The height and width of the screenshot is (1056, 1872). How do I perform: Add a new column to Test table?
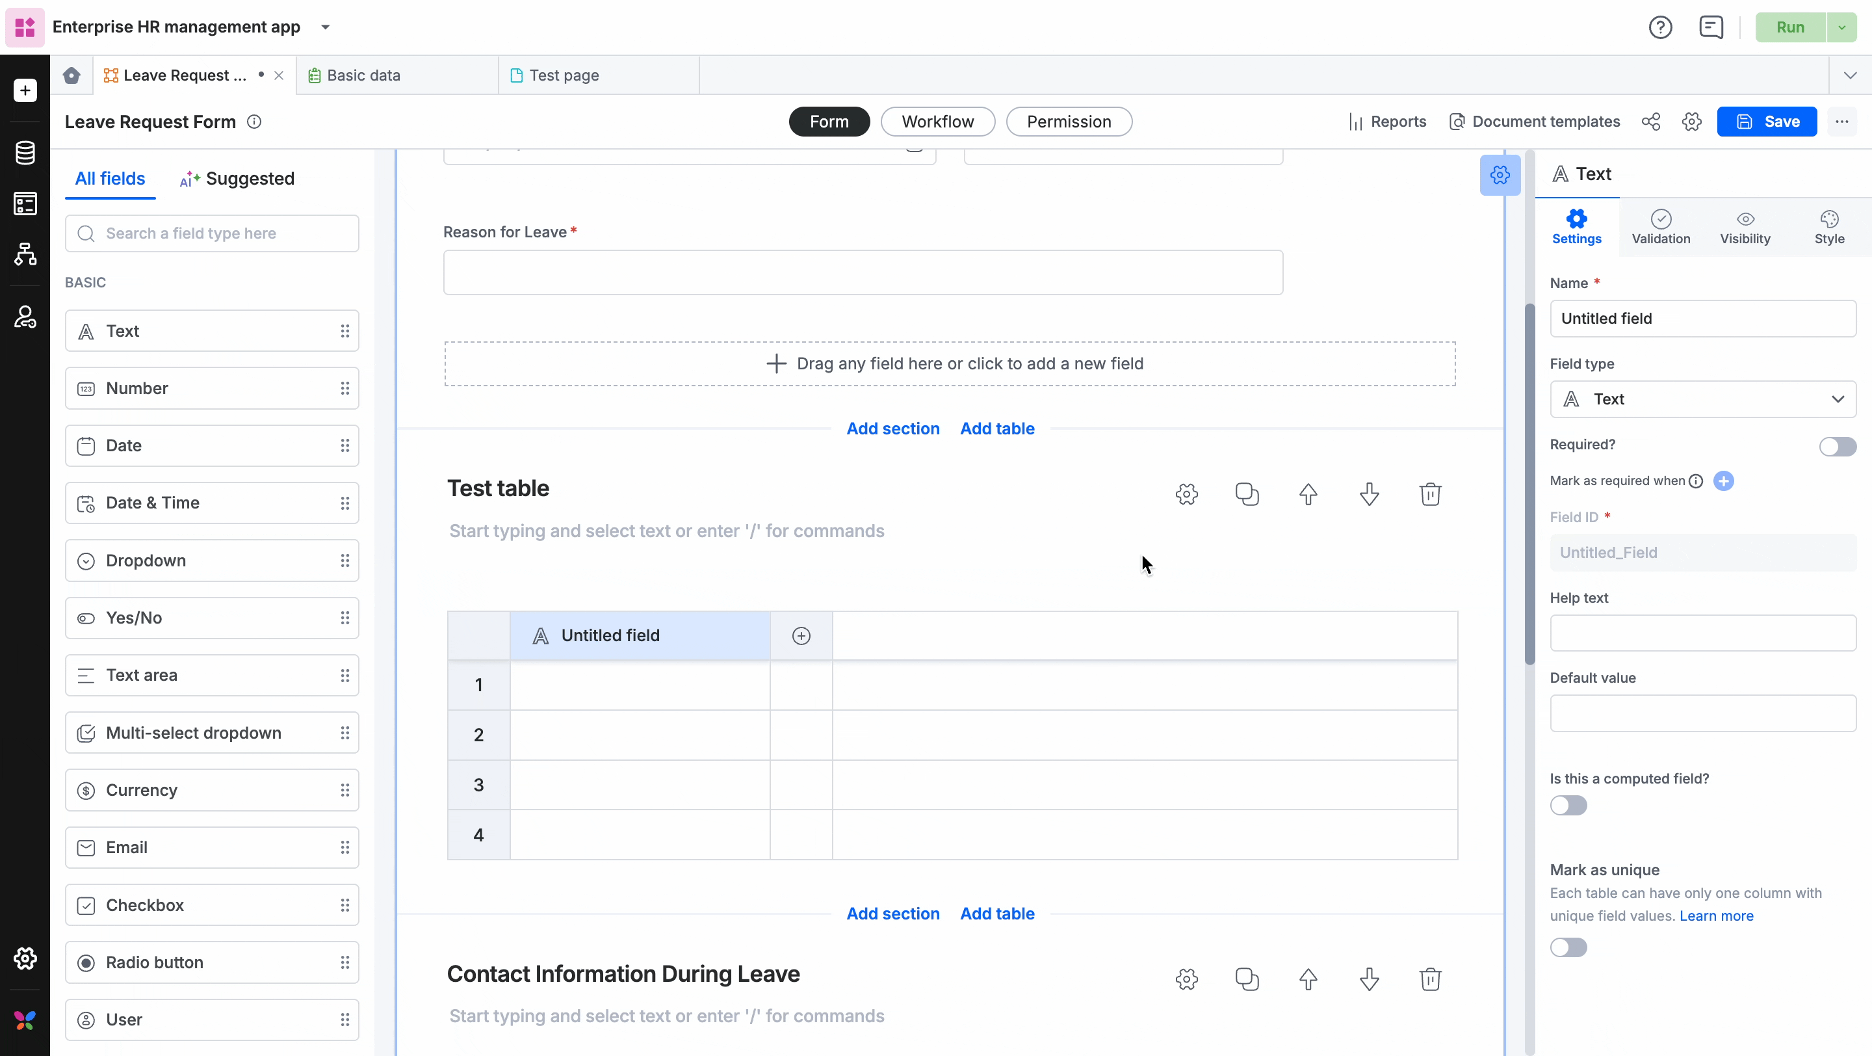tap(801, 636)
